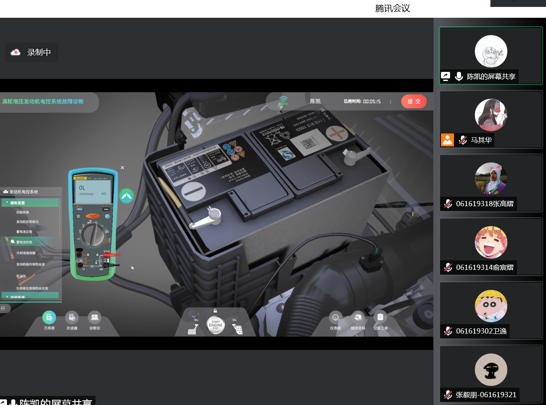Open the 万用表 multimeter tool
546x405 pixels.
pyautogui.click(x=49, y=318)
